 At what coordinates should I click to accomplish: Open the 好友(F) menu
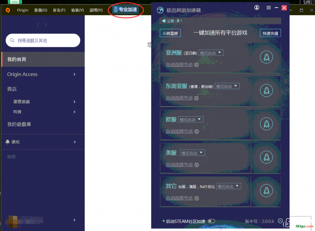pyautogui.click(x=59, y=10)
